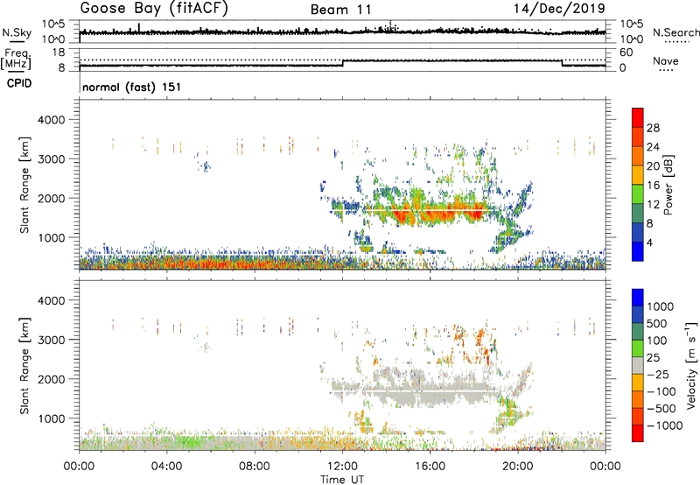Click the 'Beam 11' header label
Image resolution: width=700 pixels, height=485 pixels.
[340, 10]
